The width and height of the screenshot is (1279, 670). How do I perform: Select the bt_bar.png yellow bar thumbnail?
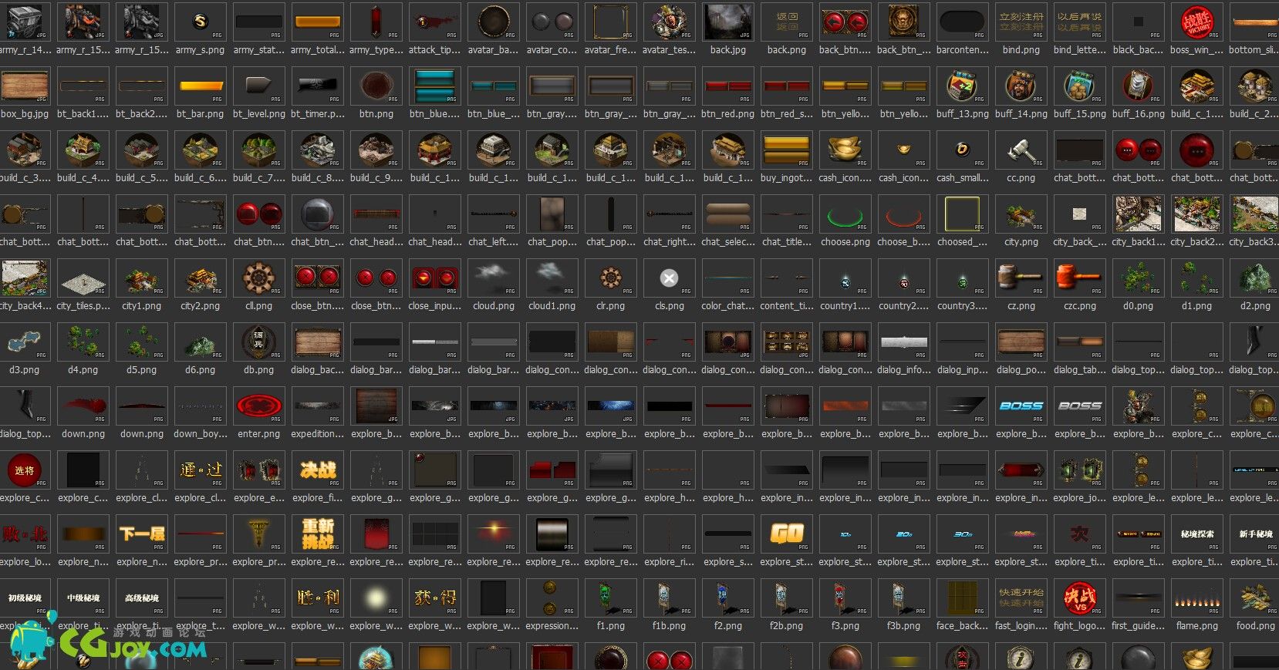click(201, 86)
